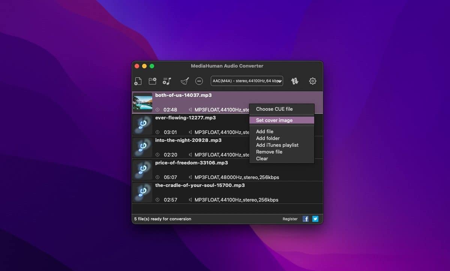This screenshot has width=450, height=271.
Task: Click the Register link
Action: [x=290, y=219]
